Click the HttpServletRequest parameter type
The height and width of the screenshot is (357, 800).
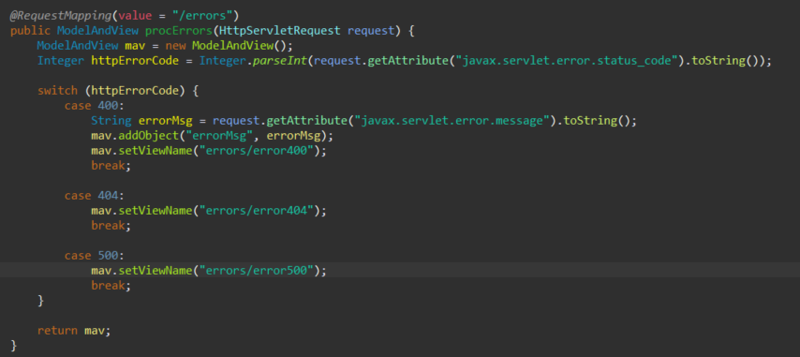[x=279, y=30]
